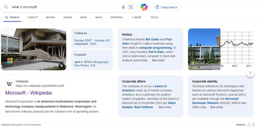Open the More menu dropdown
Viewport: 259px width, 128px height.
point(136,17)
